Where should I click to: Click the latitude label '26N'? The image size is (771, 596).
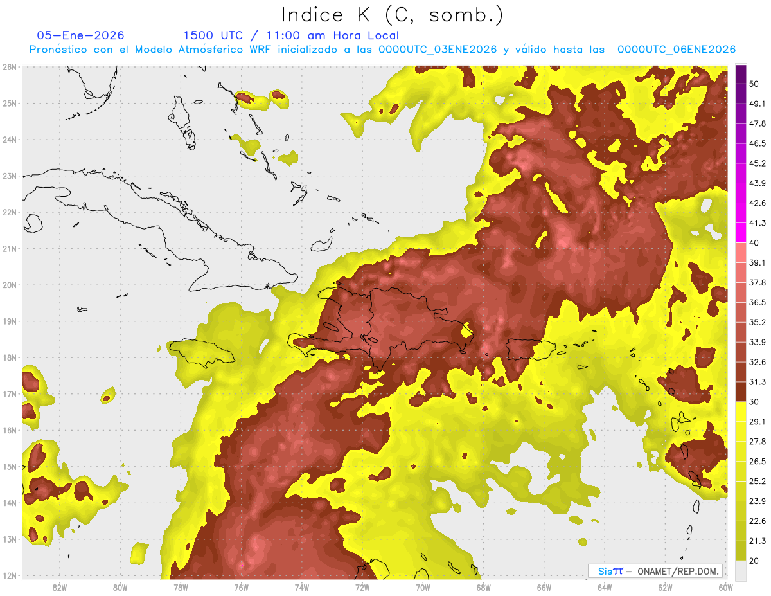pos(10,67)
